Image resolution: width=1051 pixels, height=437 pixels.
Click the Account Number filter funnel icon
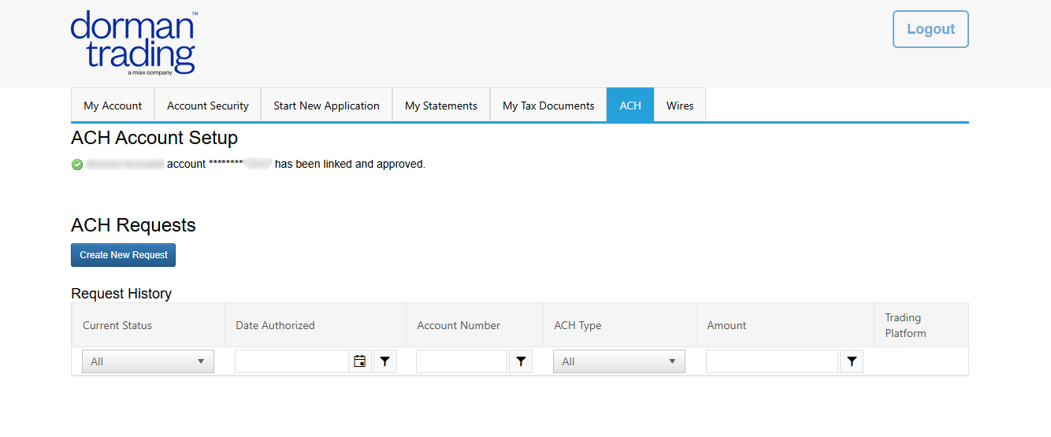(521, 361)
